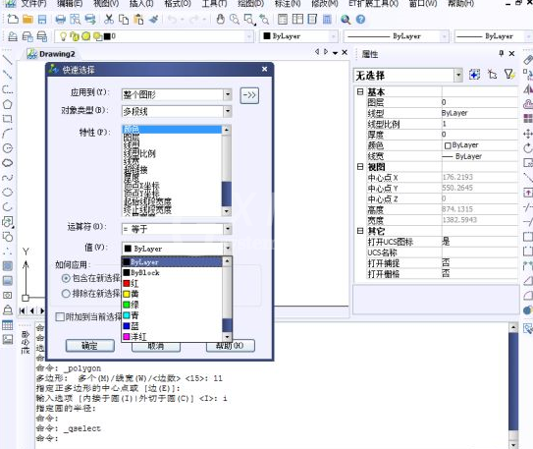Select the Match Properties brush icon
Image resolution: width=533 pixels, height=449 pixels.
pyautogui.click(x=154, y=19)
